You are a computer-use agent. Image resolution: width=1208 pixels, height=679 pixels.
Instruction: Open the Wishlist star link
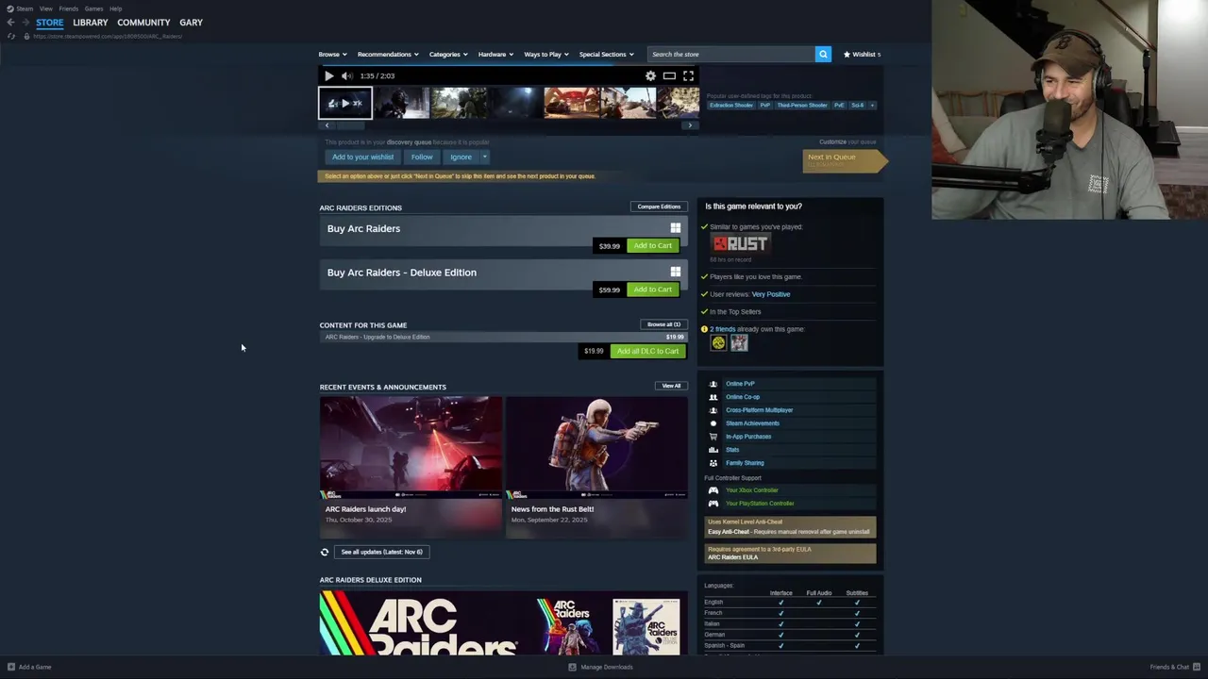[x=862, y=54]
